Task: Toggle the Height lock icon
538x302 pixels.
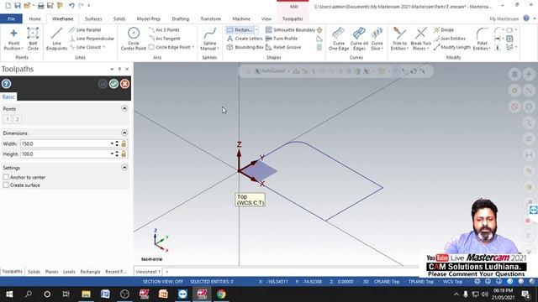Action: pos(124,154)
